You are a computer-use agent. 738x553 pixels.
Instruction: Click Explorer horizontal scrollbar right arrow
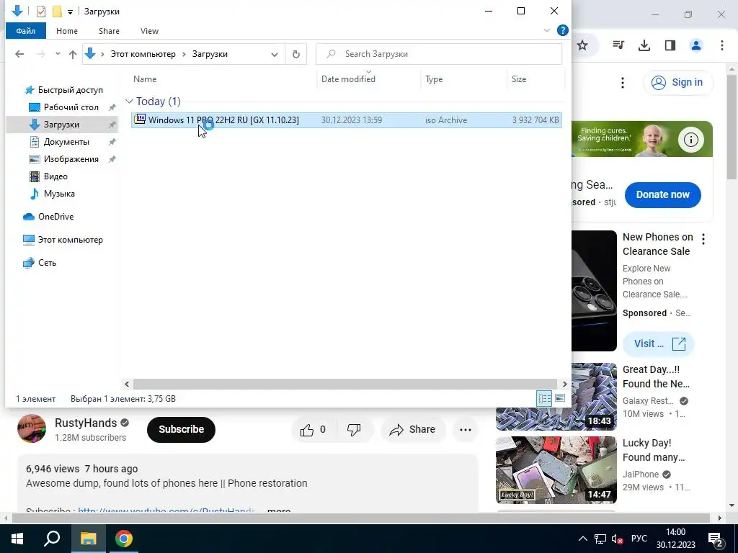point(565,385)
